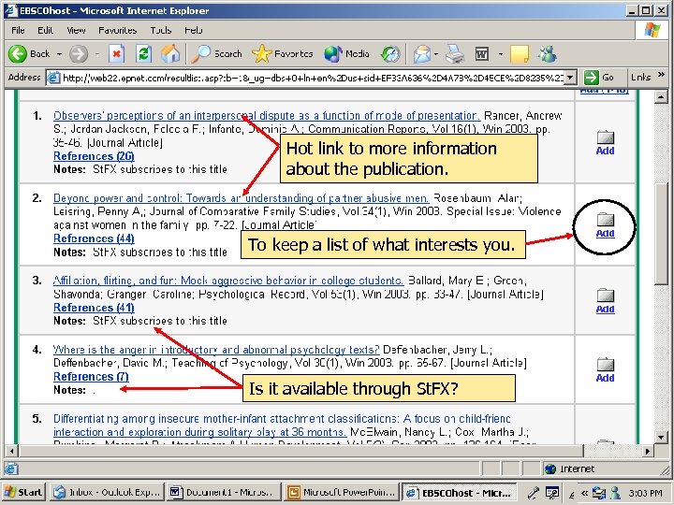
Task: Click the Messenger people icon
Action: click(x=548, y=54)
